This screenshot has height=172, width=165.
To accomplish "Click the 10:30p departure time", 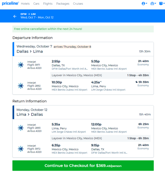I will (57, 82).
